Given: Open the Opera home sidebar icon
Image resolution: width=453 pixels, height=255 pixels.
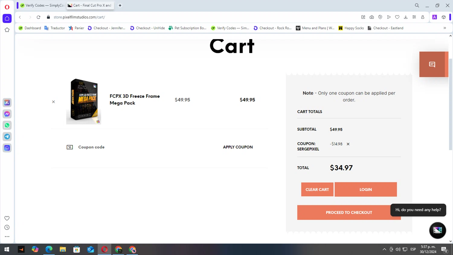Looking at the screenshot, I should pos(7,18).
